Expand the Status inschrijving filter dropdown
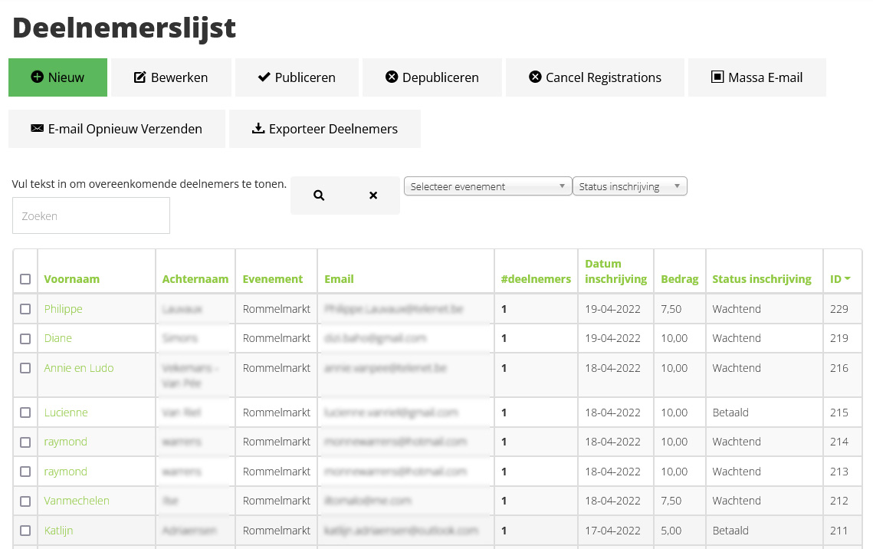Viewport: 873px width, 549px height. [x=629, y=186]
